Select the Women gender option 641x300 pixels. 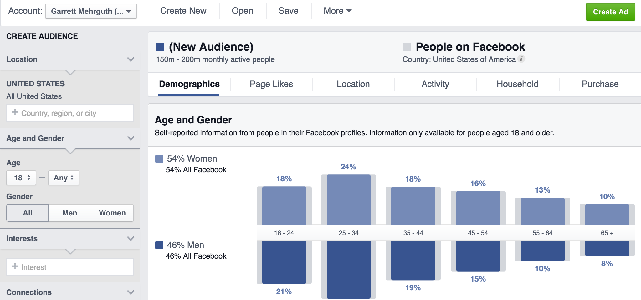pos(112,213)
